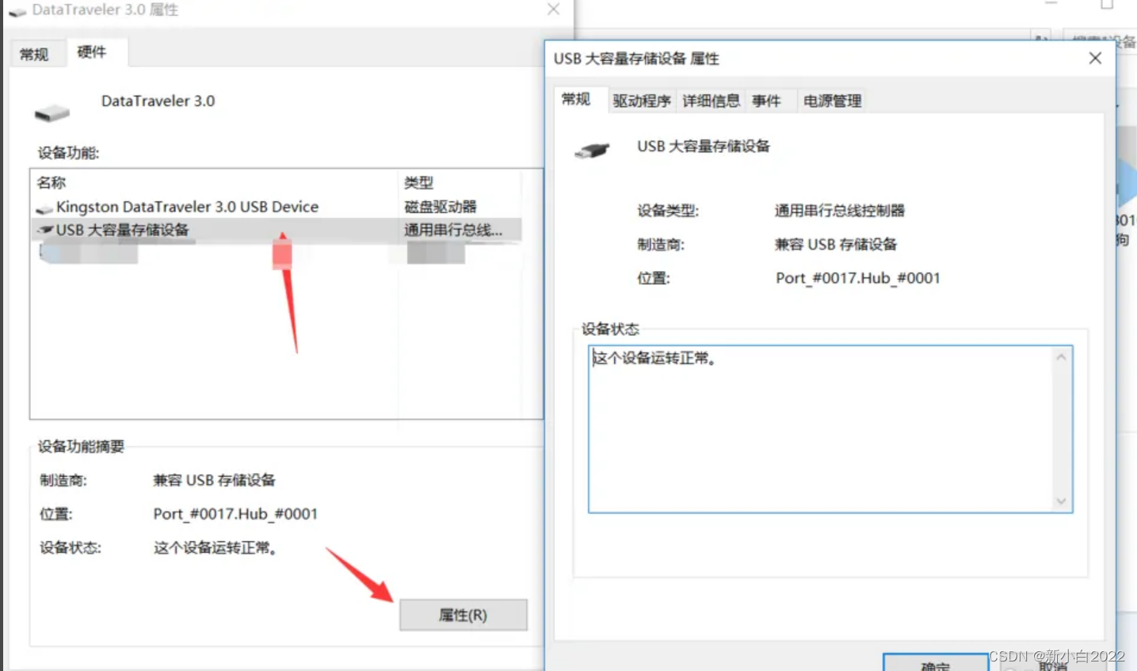The height and width of the screenshot is (671, 1137).
Task: Switch to the 常规 tab in DataTraveler properties
Action: [x=34, y=54]
